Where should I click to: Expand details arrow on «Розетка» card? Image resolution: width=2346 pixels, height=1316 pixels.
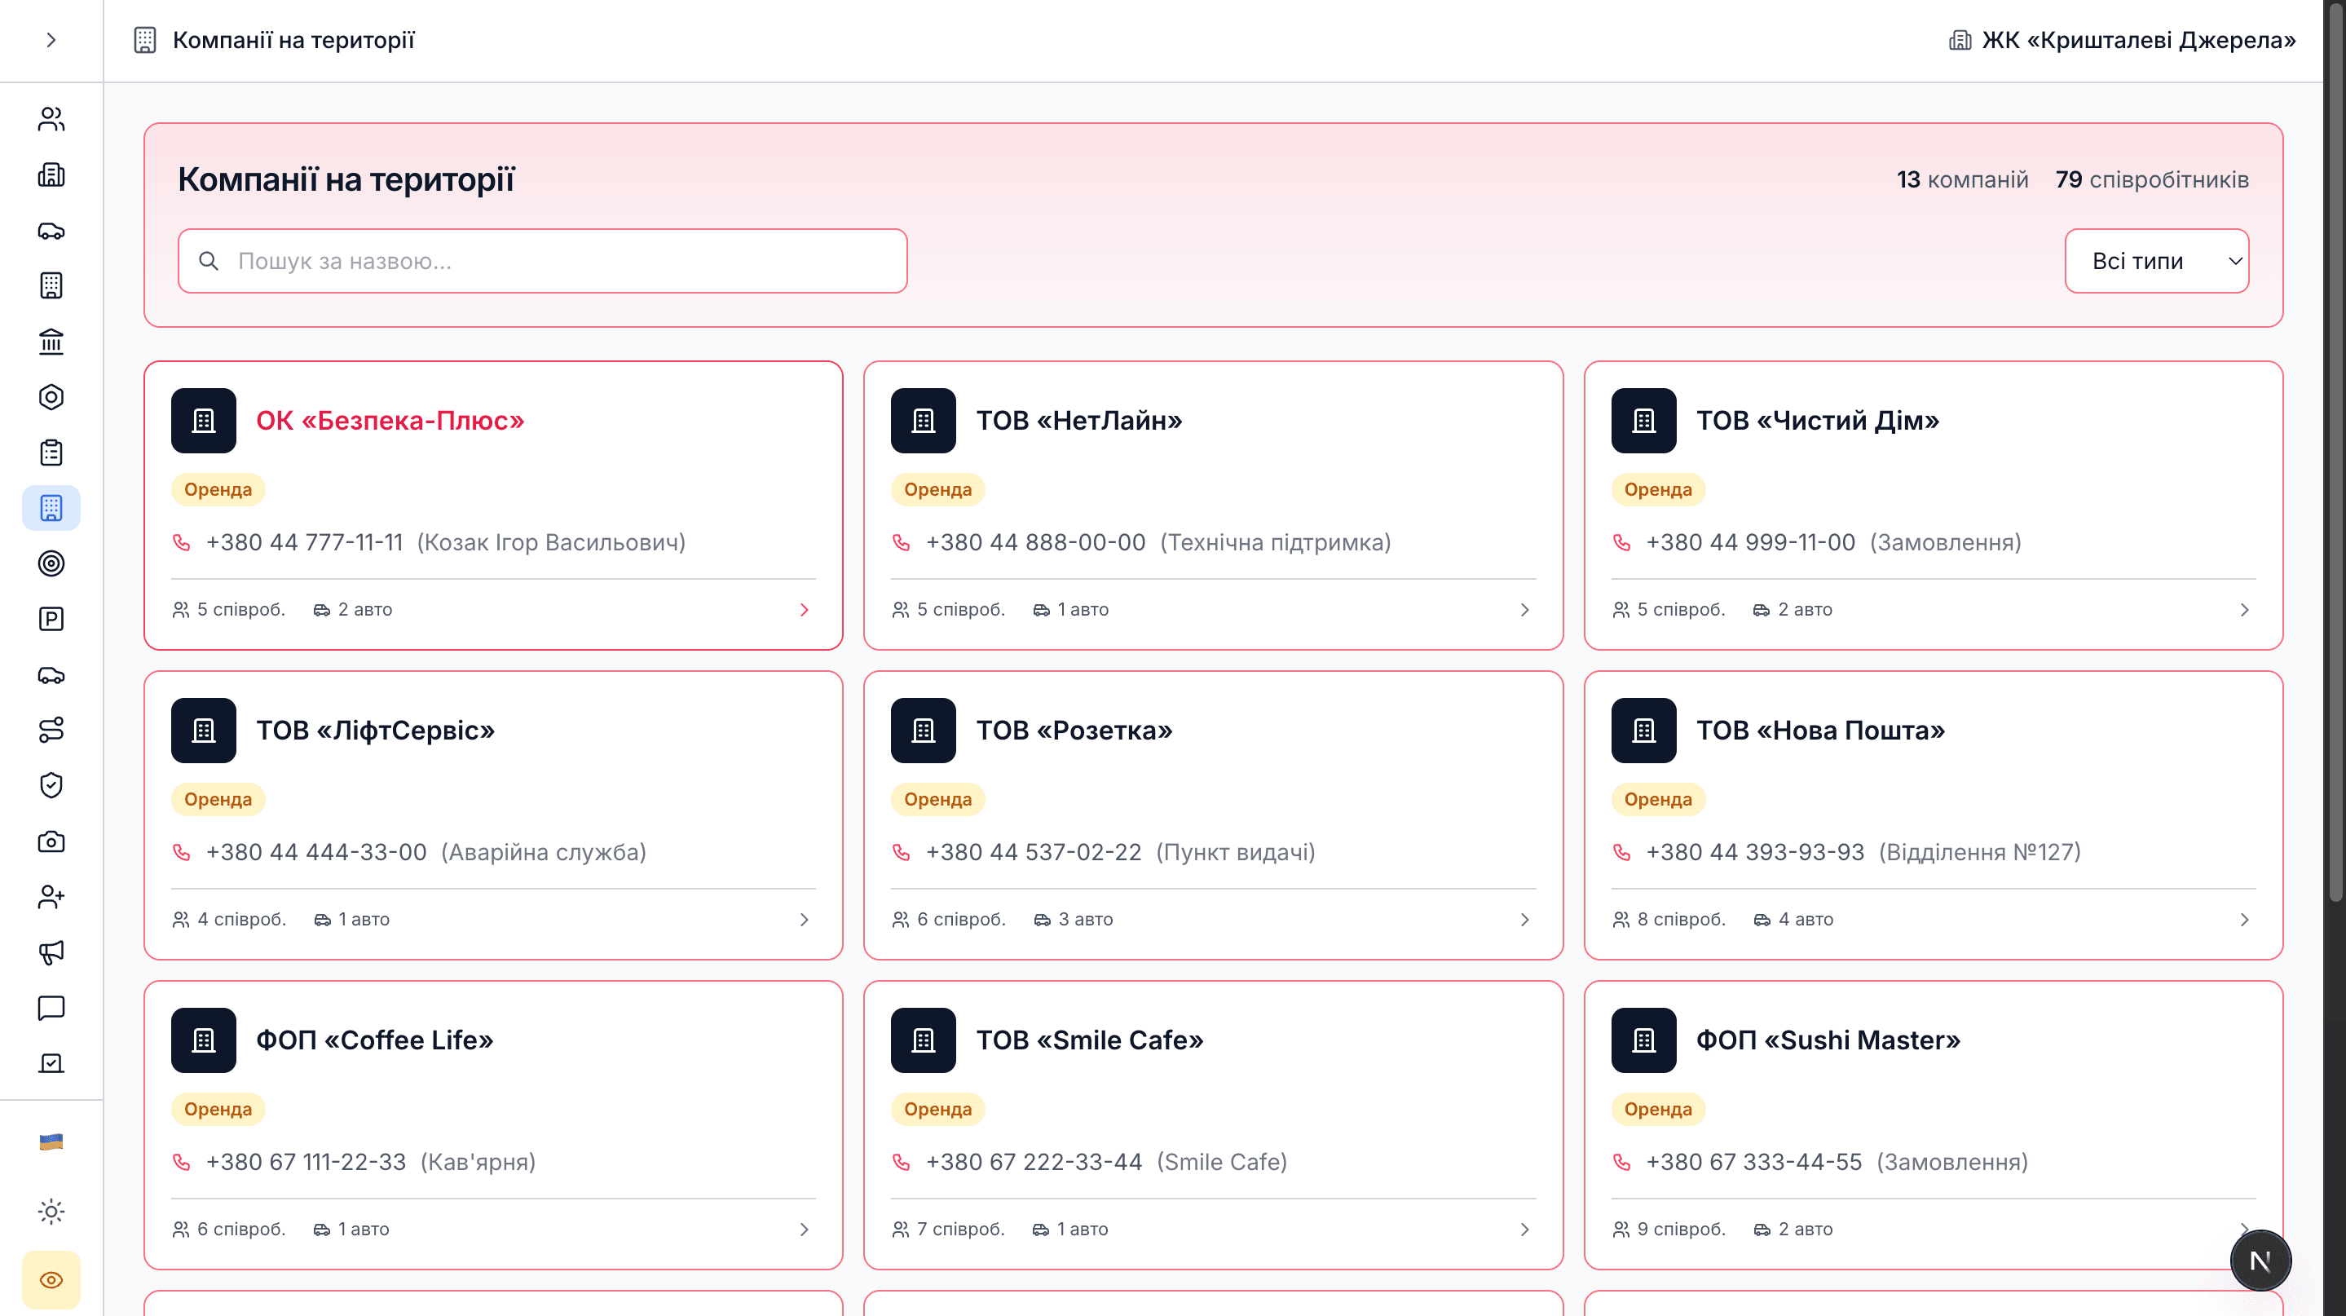[1524, 920]
